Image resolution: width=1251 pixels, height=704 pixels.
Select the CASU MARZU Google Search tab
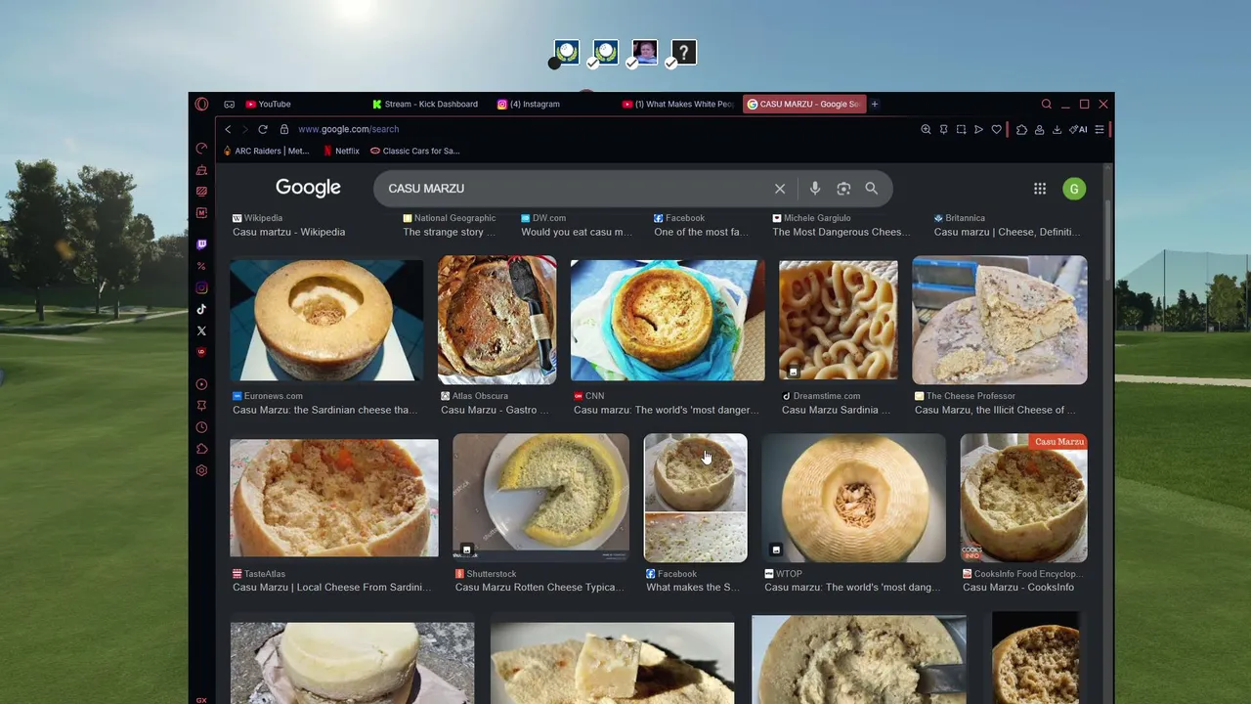click(804, 104)
